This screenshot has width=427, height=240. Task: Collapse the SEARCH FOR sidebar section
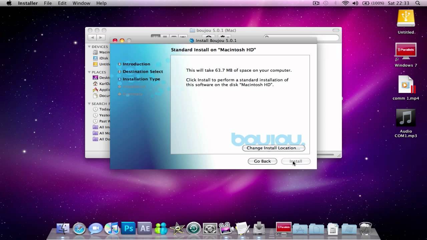(89, 104)
